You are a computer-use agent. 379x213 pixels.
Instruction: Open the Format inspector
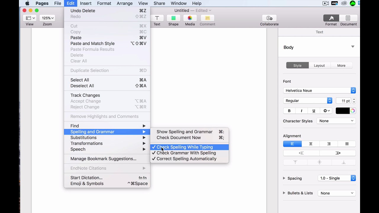[331, 18]
